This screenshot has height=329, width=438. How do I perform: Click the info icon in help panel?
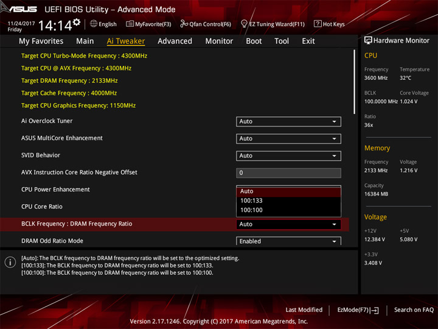coord(10,262)
